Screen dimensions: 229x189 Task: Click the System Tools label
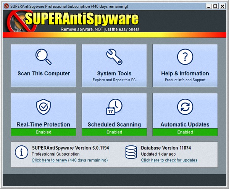click(114, 73)
